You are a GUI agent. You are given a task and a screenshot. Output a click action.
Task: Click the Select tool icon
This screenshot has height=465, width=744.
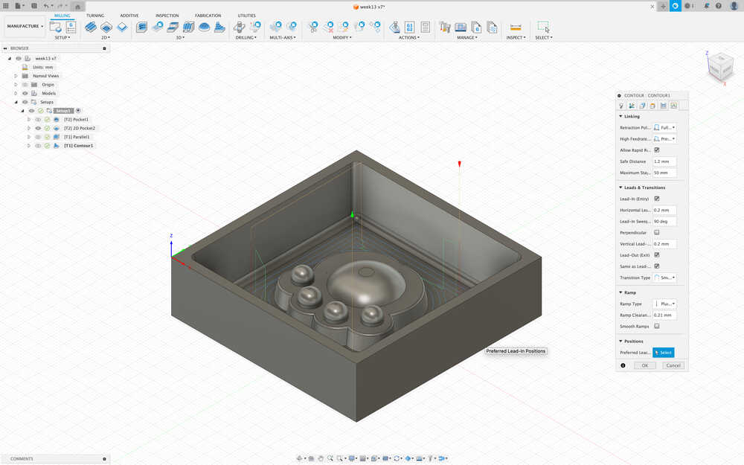(543, 27)
